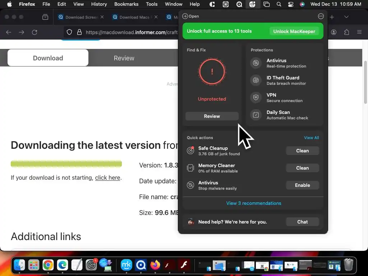
Task: Click Review button under Unprotected
Action: click(212, 116)
